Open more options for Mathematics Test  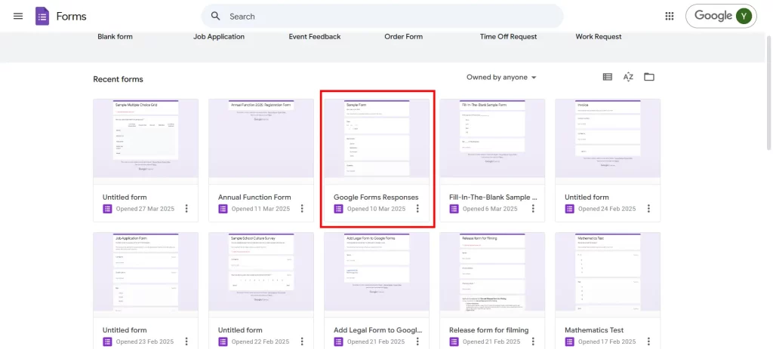coord(648,341)
